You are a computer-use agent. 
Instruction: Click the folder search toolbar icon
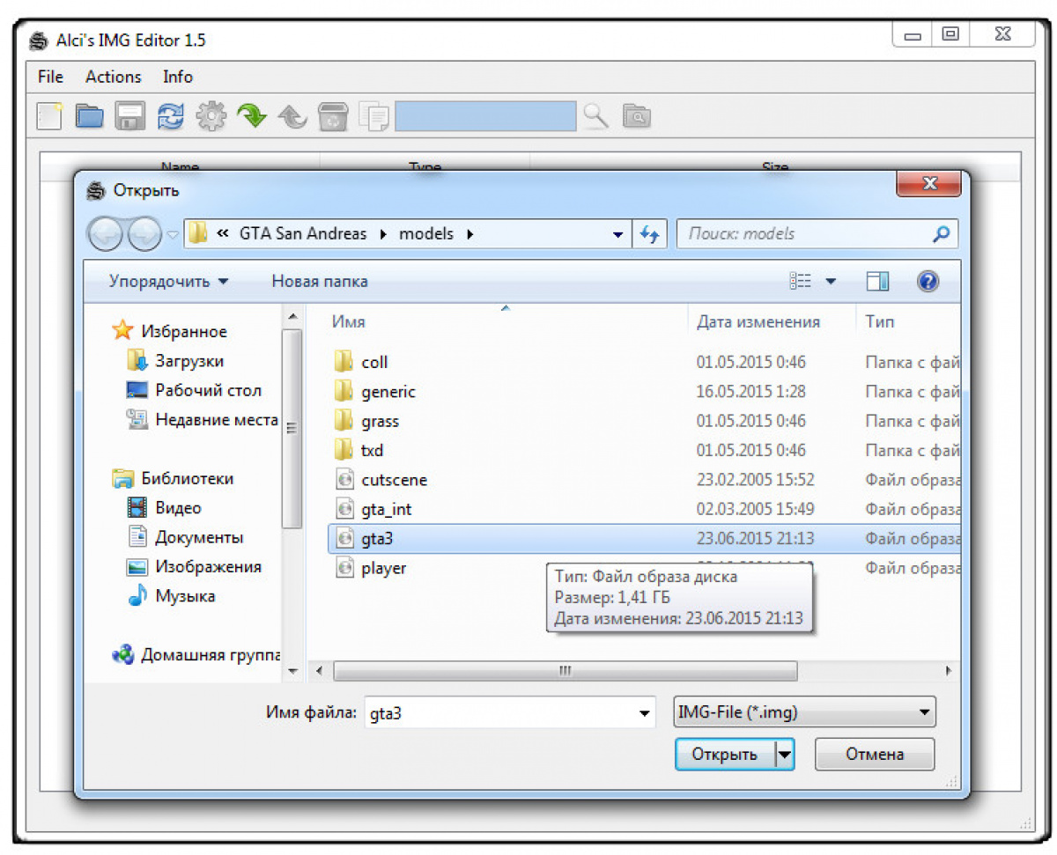tap(636, 116)
